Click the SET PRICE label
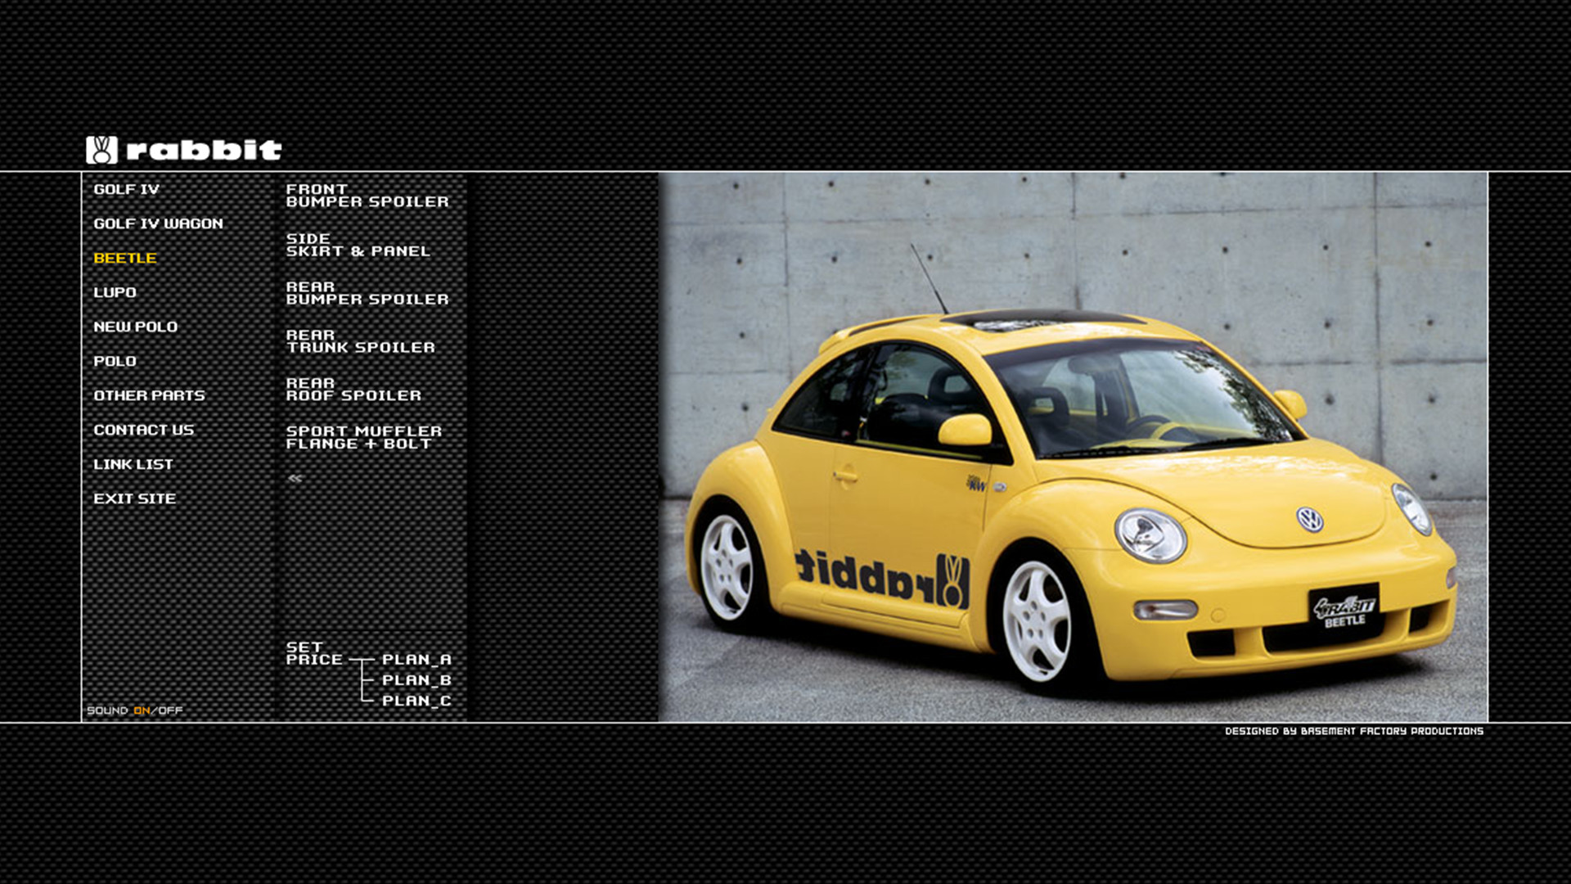This screenshot has width=1571, height=884. coord(314,653)
